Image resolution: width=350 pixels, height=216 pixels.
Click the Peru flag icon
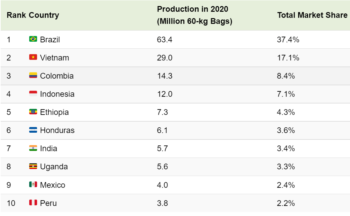click(33, 203)
